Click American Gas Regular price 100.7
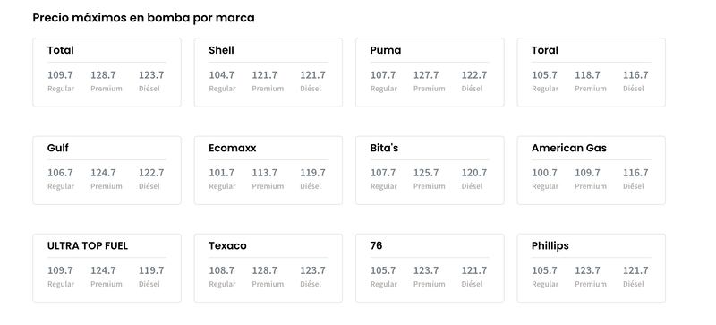The image size is (716, 325). [544, 173]
